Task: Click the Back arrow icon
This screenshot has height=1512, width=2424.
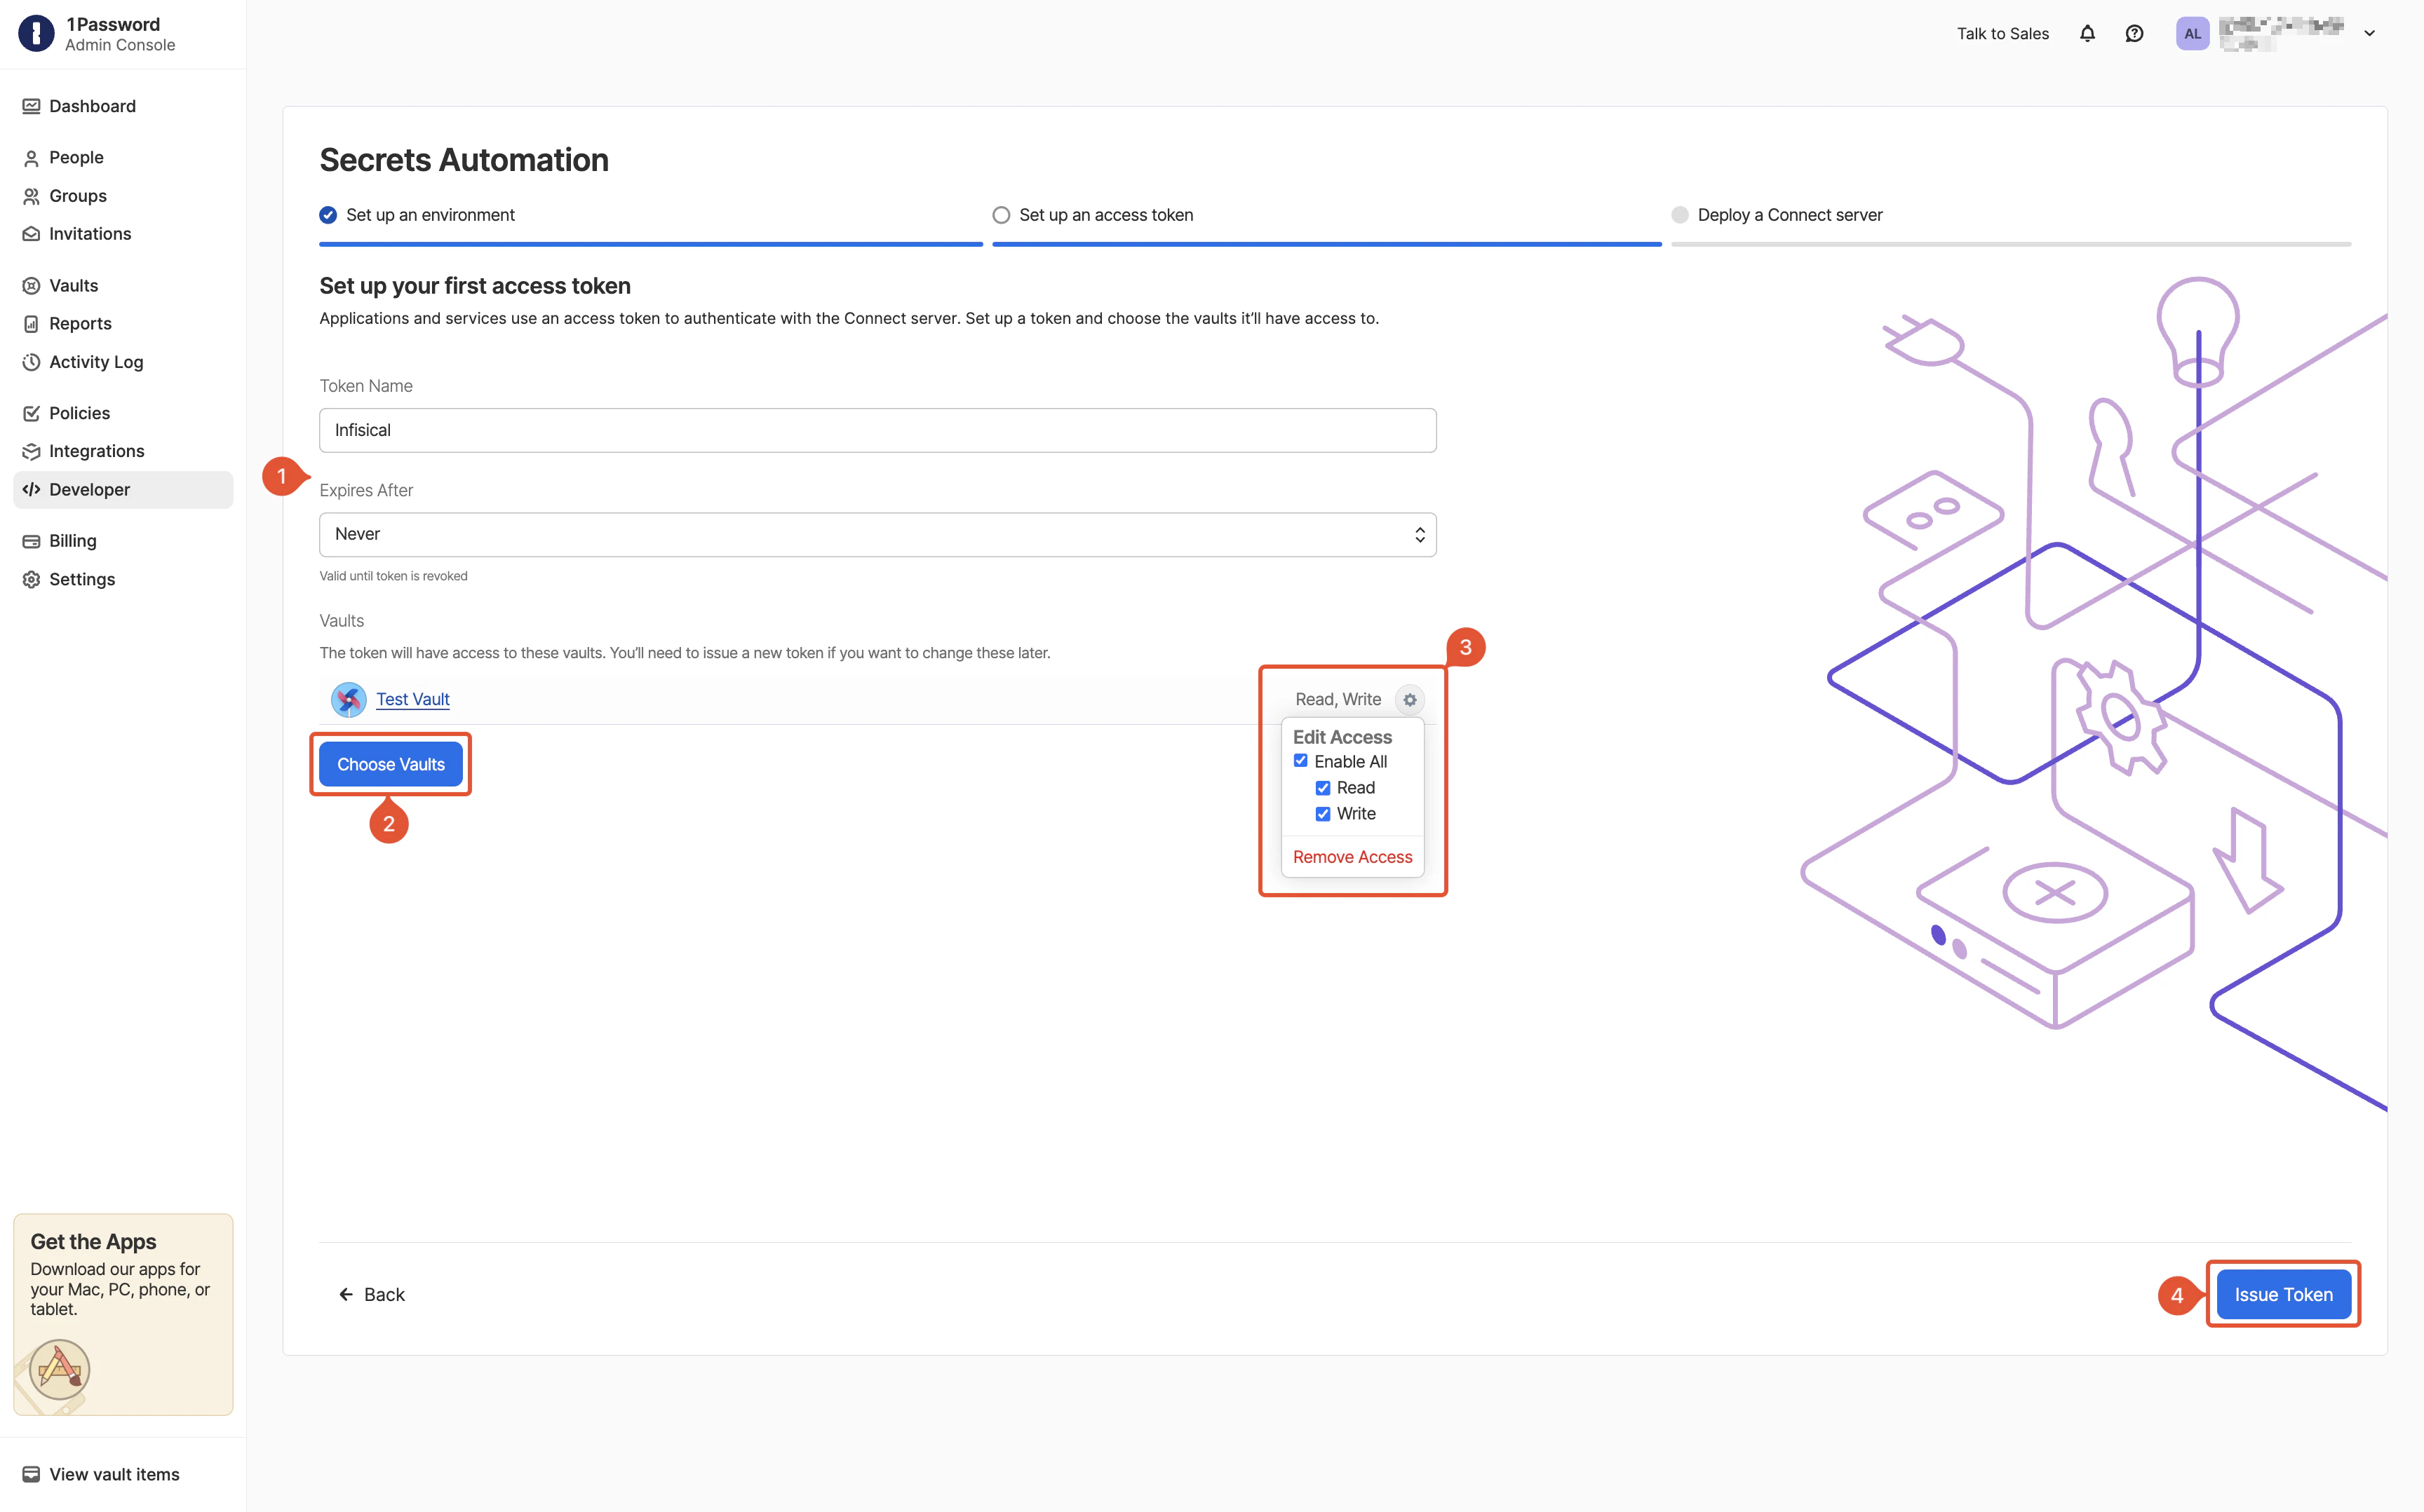Action: coord(345,1294)
